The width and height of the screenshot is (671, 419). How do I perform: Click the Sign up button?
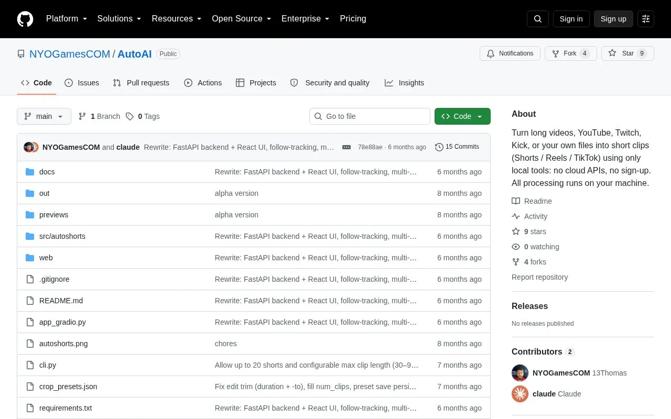(613, 19)
